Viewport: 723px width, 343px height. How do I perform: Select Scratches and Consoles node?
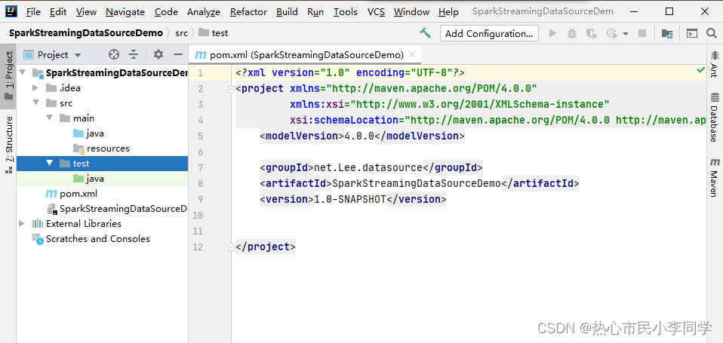coord(91,239)
